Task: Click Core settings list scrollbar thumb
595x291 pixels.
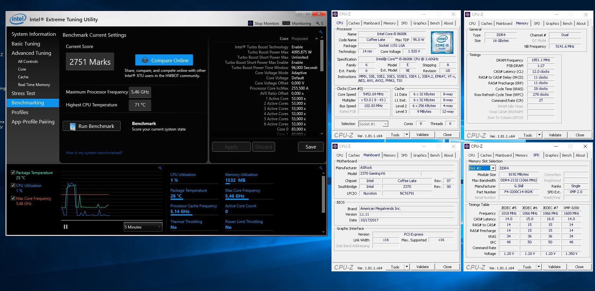Action: (x=322, y=55)
